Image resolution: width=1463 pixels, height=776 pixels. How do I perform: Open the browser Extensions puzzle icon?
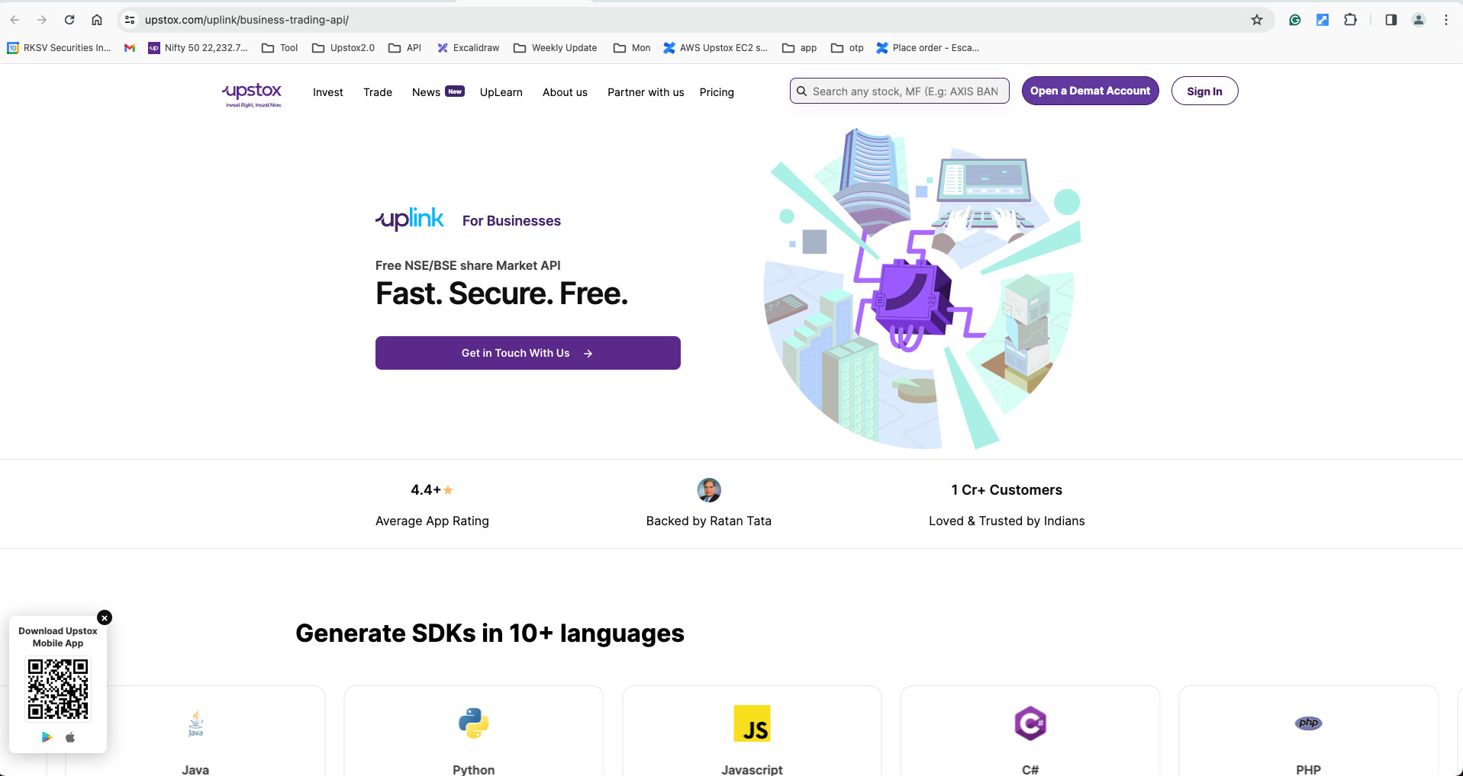(x=1350, y=20)
